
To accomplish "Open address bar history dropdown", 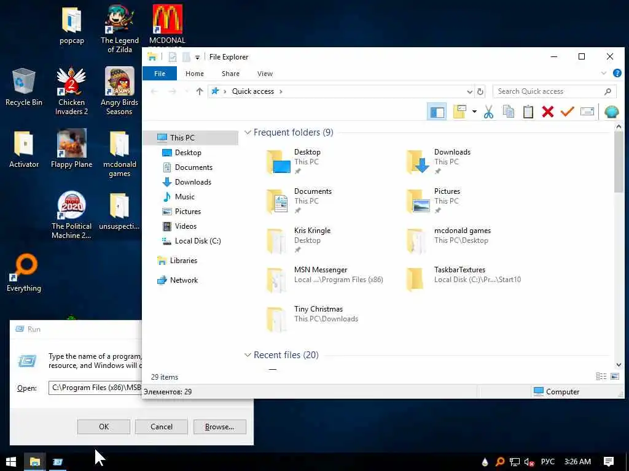I will (469, 92).
